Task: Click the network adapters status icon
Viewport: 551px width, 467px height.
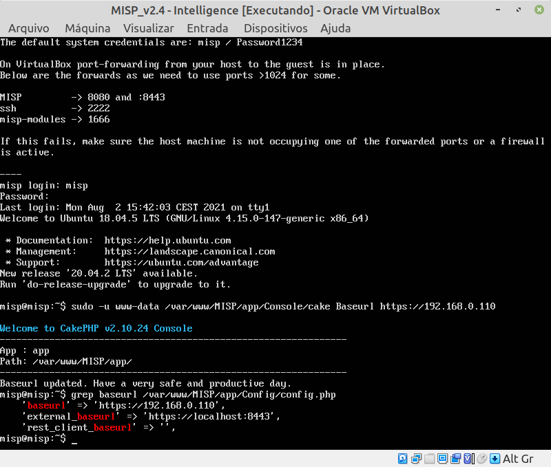Action: [416, 458]
